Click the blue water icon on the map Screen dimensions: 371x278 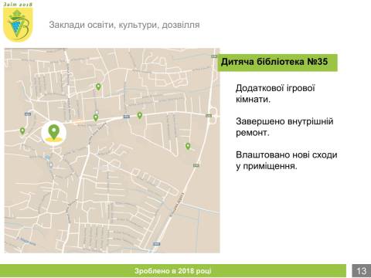(x=47, y=157)
